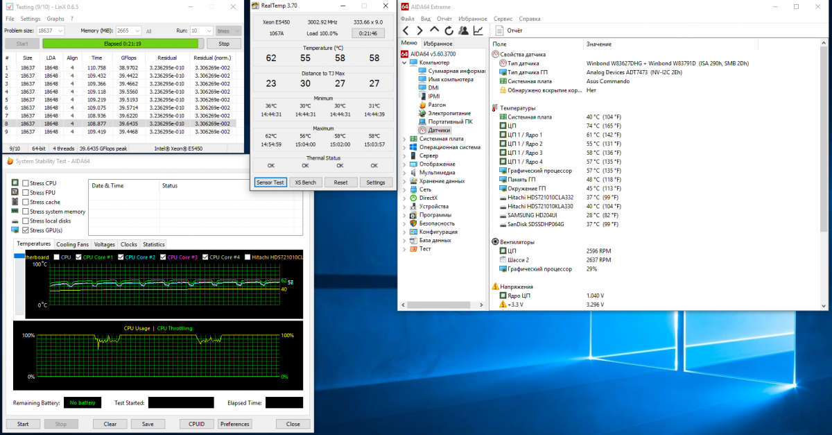The width and height of the screenshot is (832, 435).
Task: Click the AIDA64 forward navigation arrow
Action: [420, 31]
